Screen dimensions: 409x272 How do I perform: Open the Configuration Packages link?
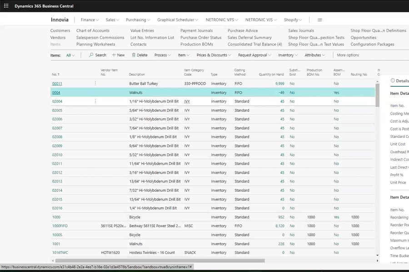coord(372,44)
